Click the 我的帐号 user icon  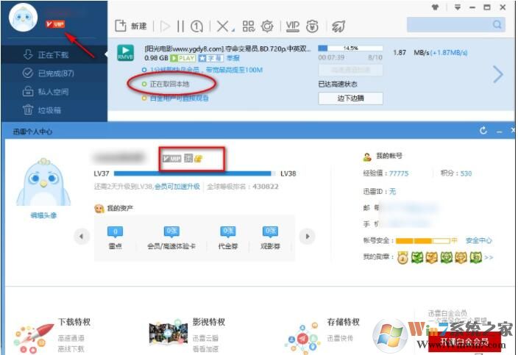(367, 157)
